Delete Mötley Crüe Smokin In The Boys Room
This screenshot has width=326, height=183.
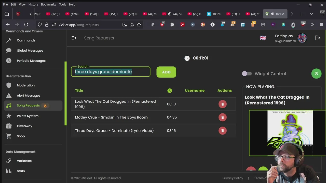[x=222, y=117]
